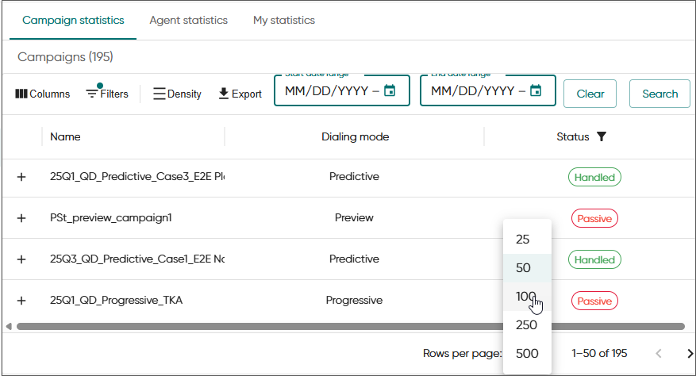696x376 pixels.
Task: Expand the PSt_preview_campaign1 row
Action: (21, 218)
